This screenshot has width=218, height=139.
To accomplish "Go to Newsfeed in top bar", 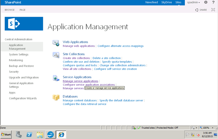I will tap(151, 2).
